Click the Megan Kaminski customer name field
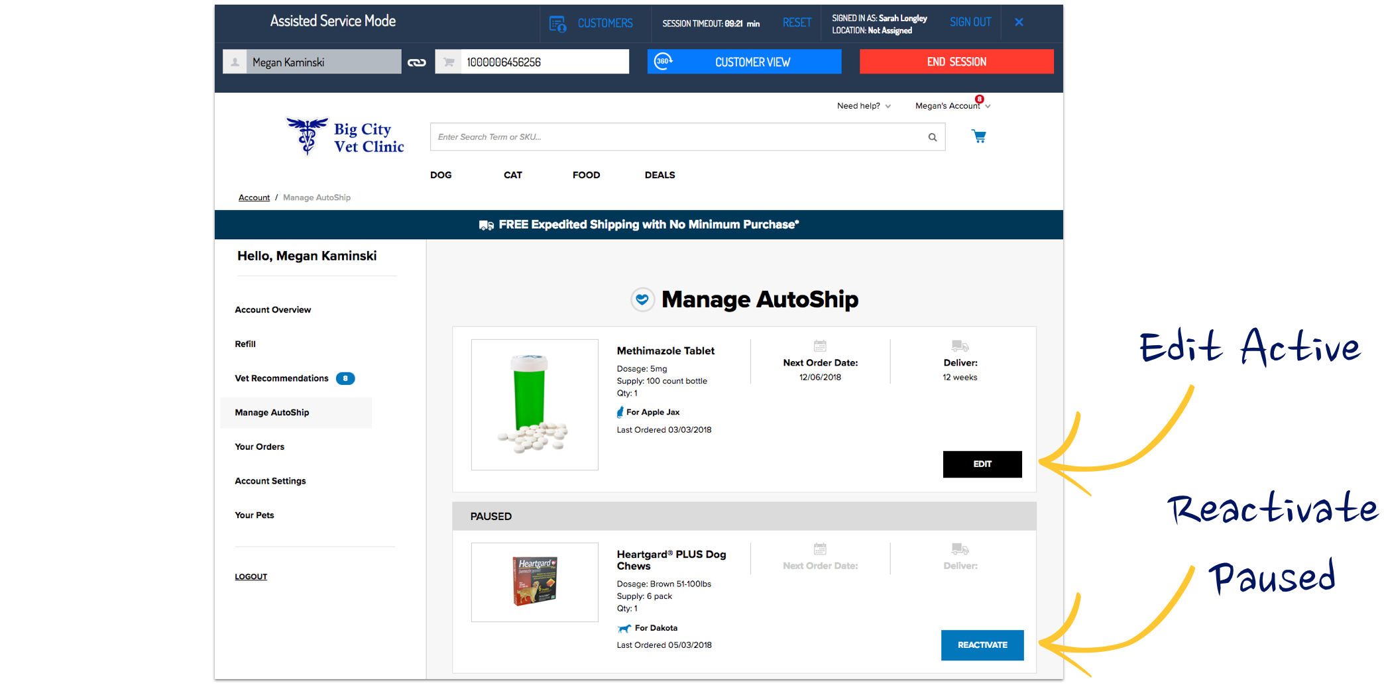 pyautogui.click(x=324, y=62)
